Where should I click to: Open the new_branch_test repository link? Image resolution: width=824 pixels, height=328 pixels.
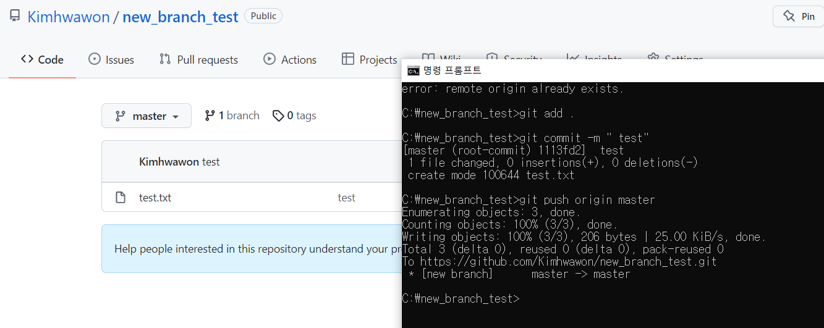pyautogui.click(x=180, y=17)
